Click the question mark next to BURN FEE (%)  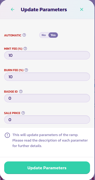26,70
